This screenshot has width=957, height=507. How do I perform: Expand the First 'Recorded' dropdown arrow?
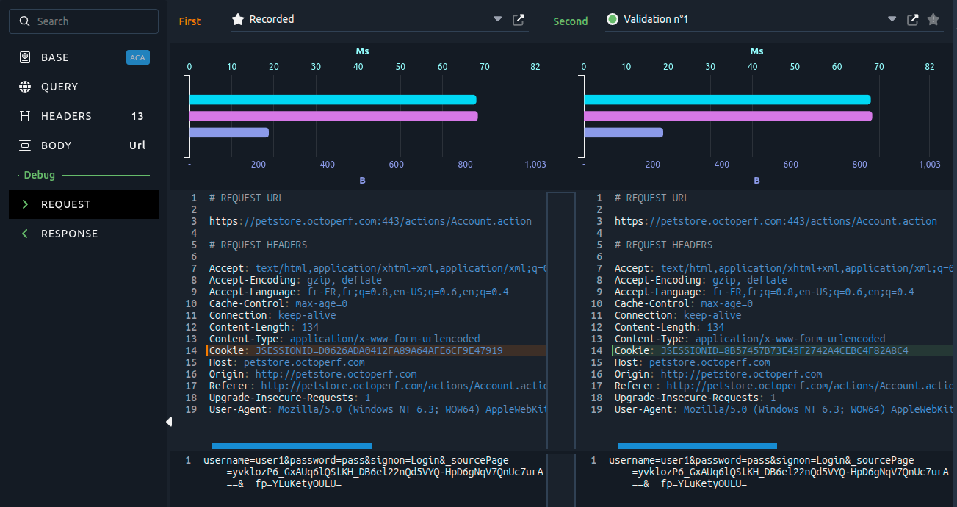tap(498, 19)
